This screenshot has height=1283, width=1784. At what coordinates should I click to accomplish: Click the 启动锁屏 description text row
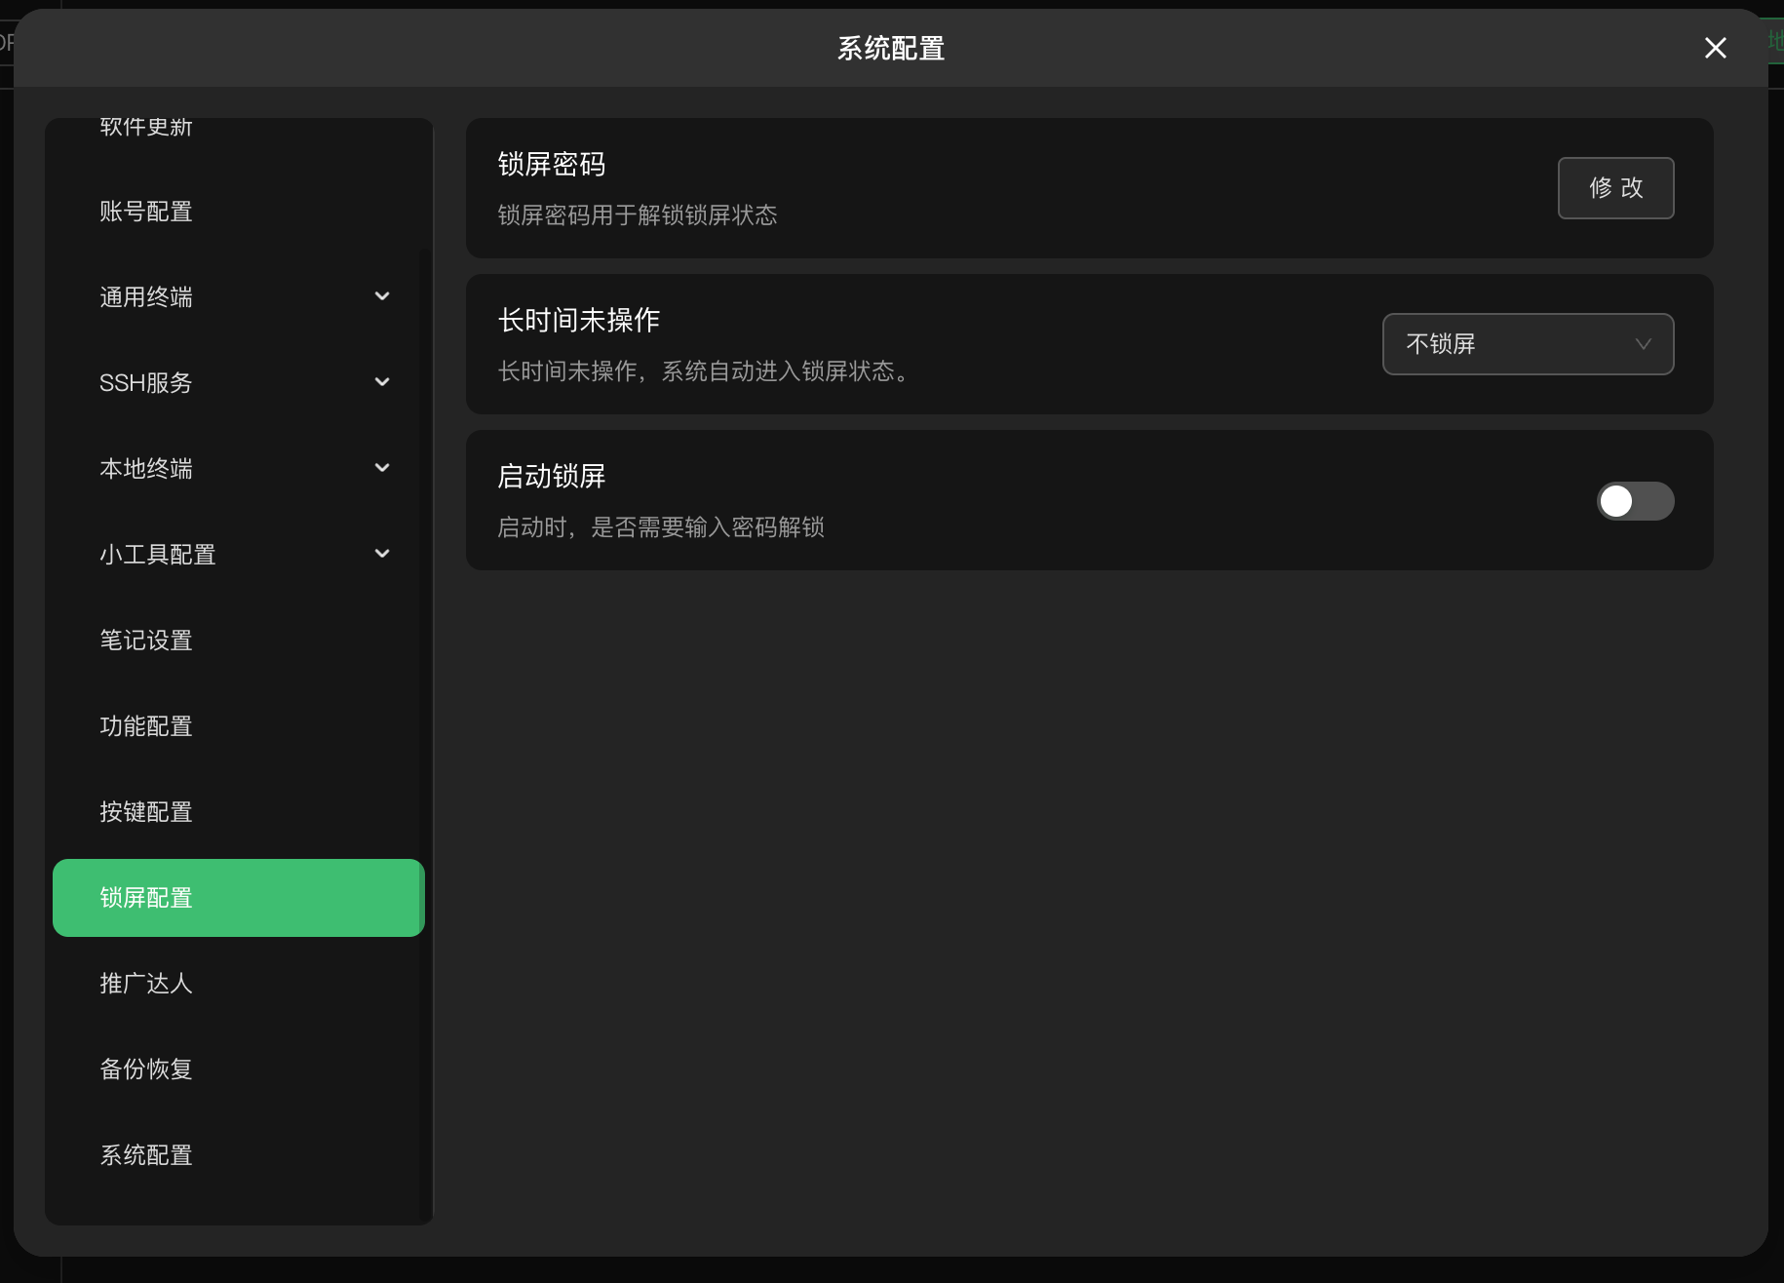[x=661, y=527]
